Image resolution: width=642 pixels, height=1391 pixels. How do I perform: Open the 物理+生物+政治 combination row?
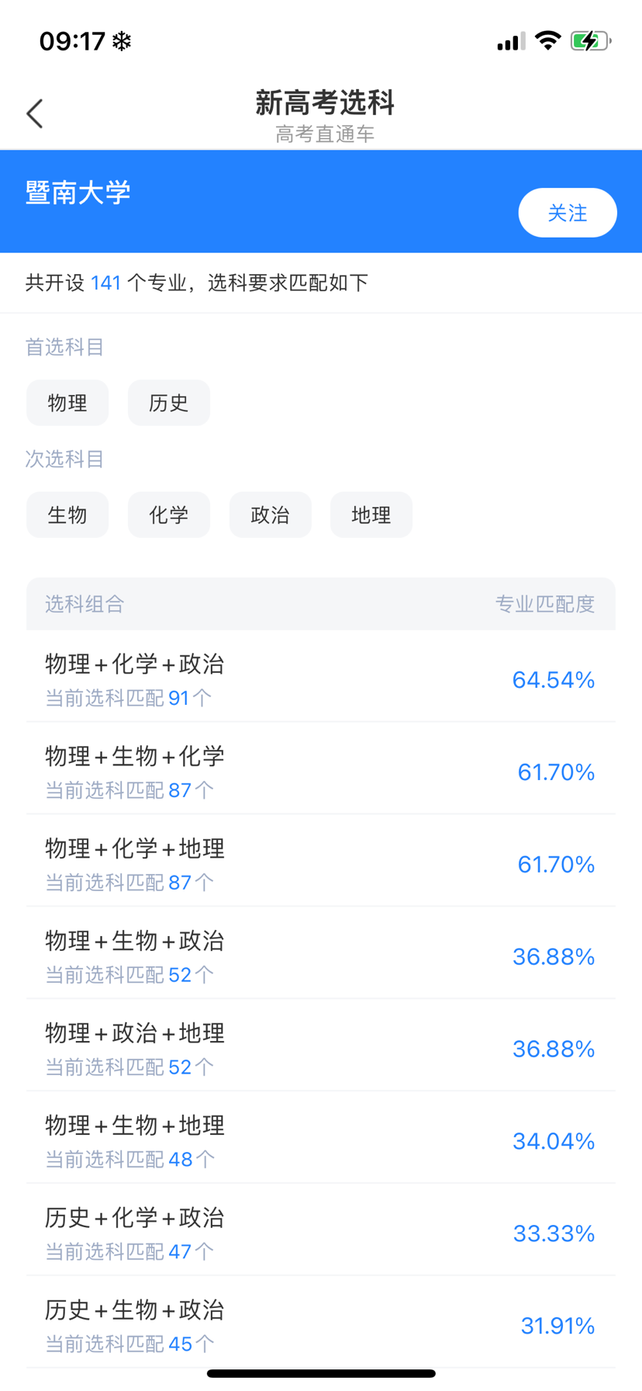320,956
